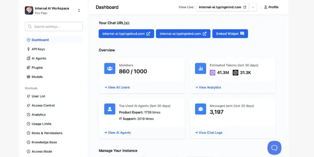314x157 pixels.
Task: Open the workspace switcher chevrons
Action: click(79, 11)
